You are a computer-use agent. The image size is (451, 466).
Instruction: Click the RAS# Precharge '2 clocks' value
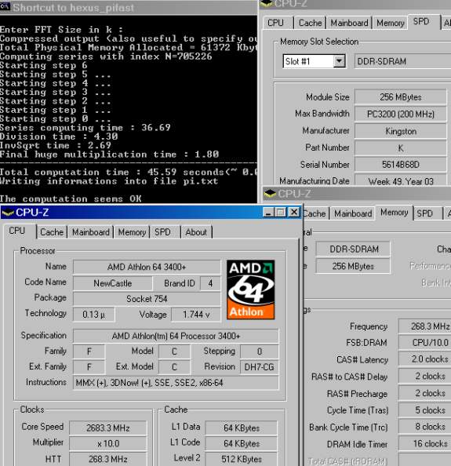point(425,393)
